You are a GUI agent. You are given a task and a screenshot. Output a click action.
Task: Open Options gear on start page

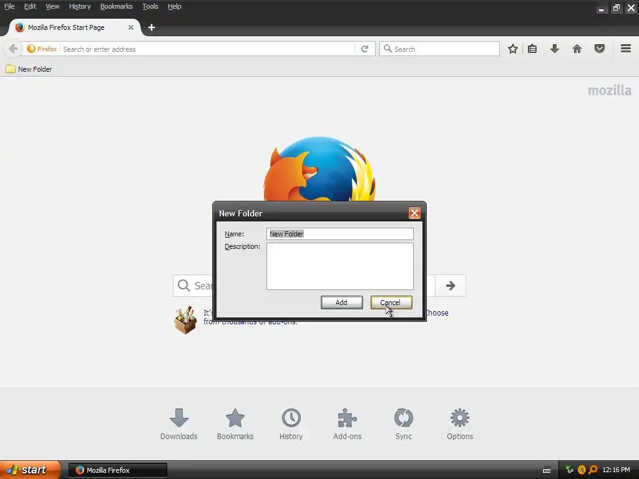pyautogui.click(x=460, y=424)
